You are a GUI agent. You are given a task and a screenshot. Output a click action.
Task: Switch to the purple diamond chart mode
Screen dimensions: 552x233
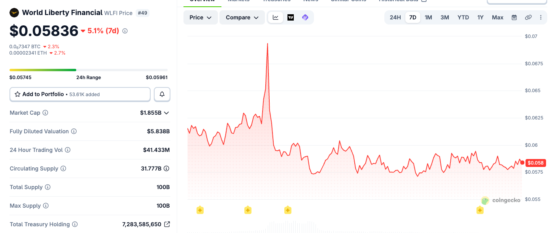(305, 17)
